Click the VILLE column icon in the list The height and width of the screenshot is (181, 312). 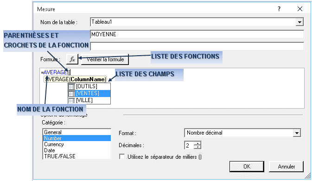pyautogui.click(x=72, y=100)
